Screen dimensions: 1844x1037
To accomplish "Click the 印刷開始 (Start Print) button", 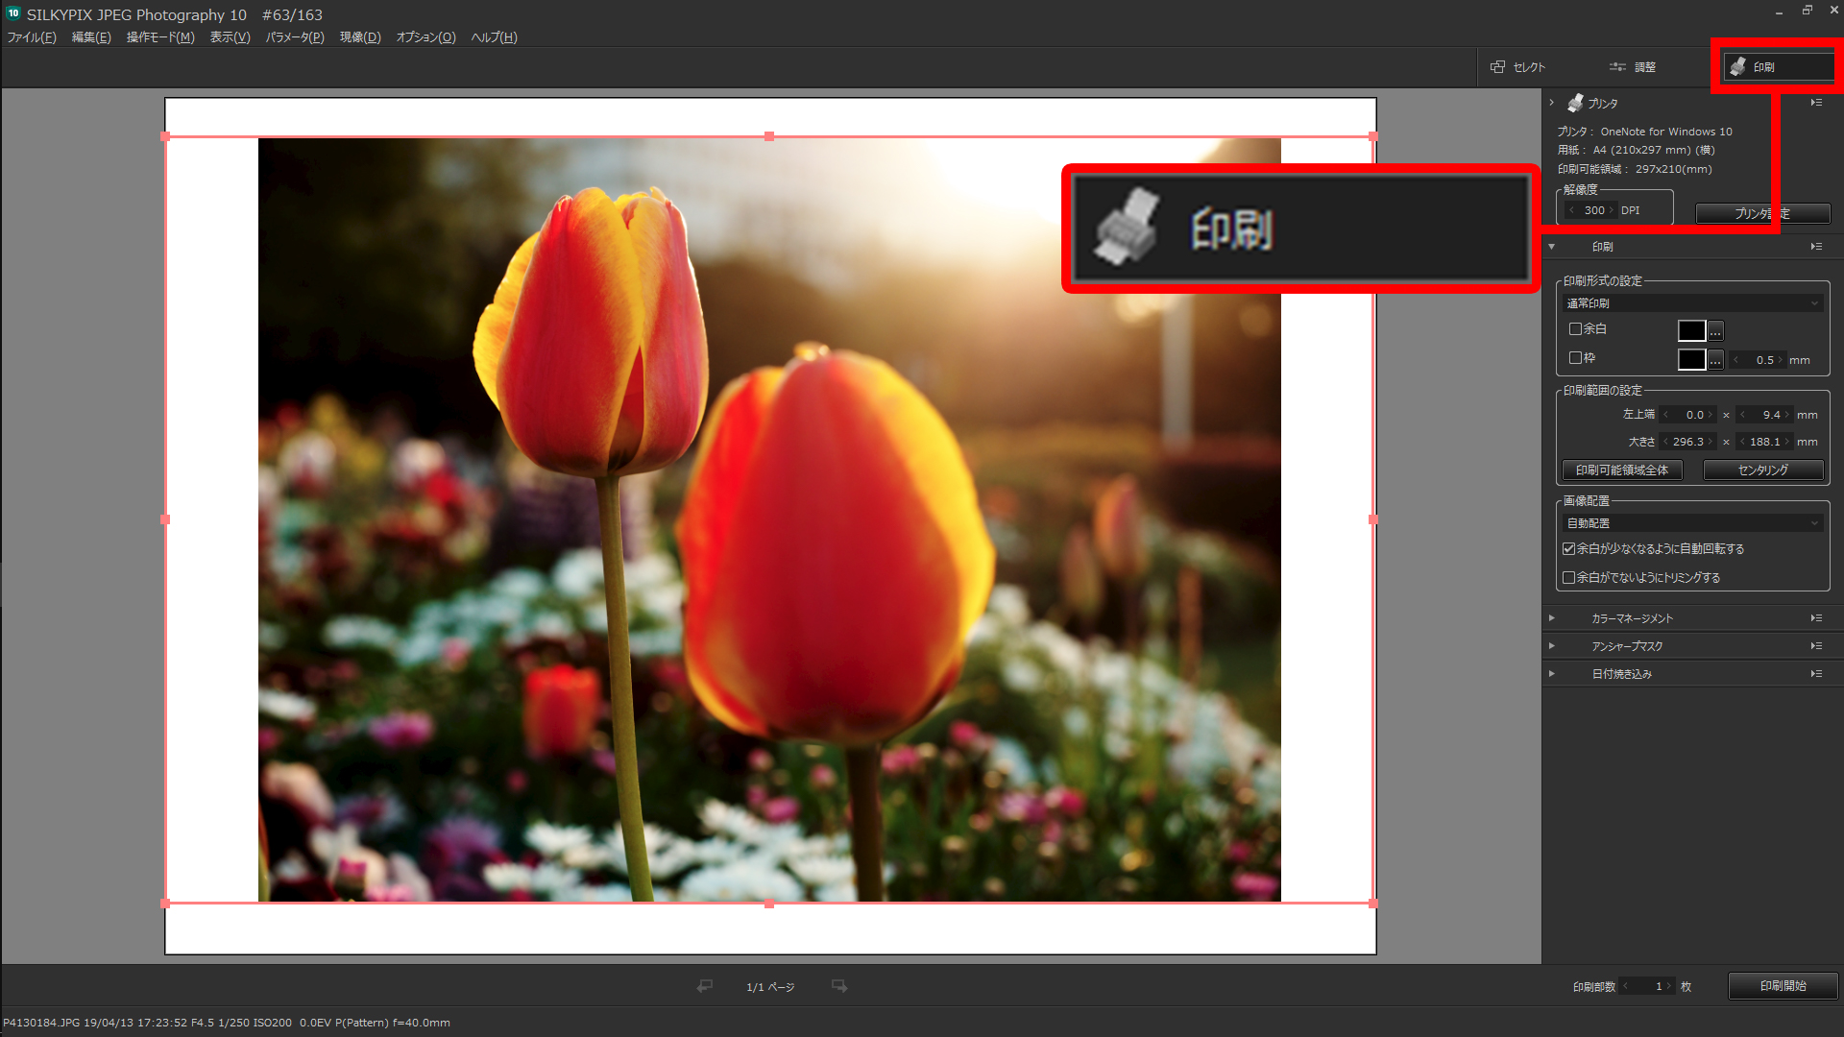I will pyautogui.click(x=1783, y=986).
